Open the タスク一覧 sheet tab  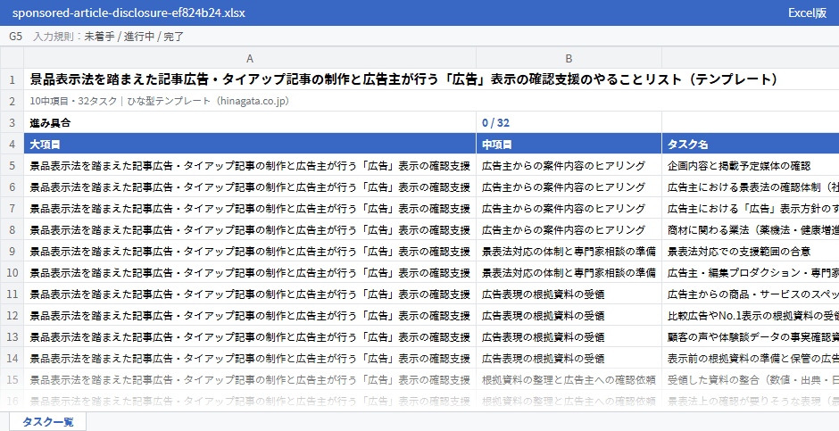tap(47, 421)
